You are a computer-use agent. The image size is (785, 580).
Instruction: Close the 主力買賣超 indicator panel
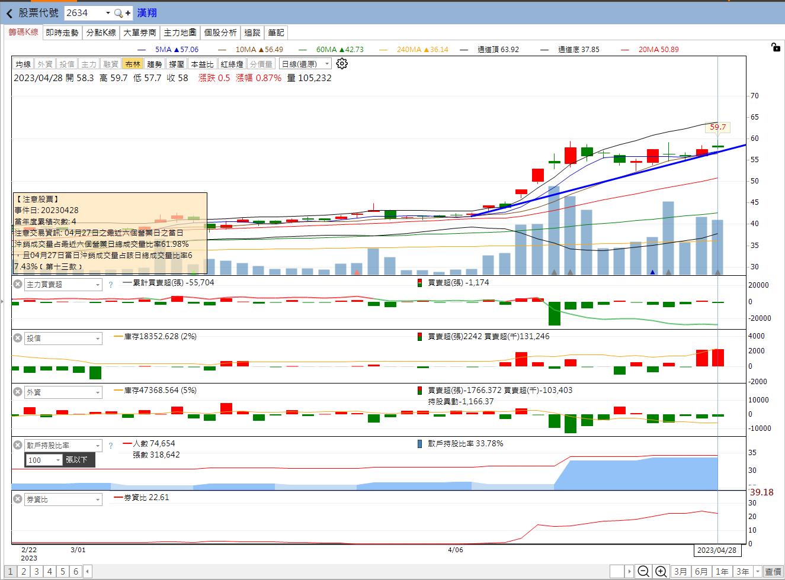[x=18, y=285]
